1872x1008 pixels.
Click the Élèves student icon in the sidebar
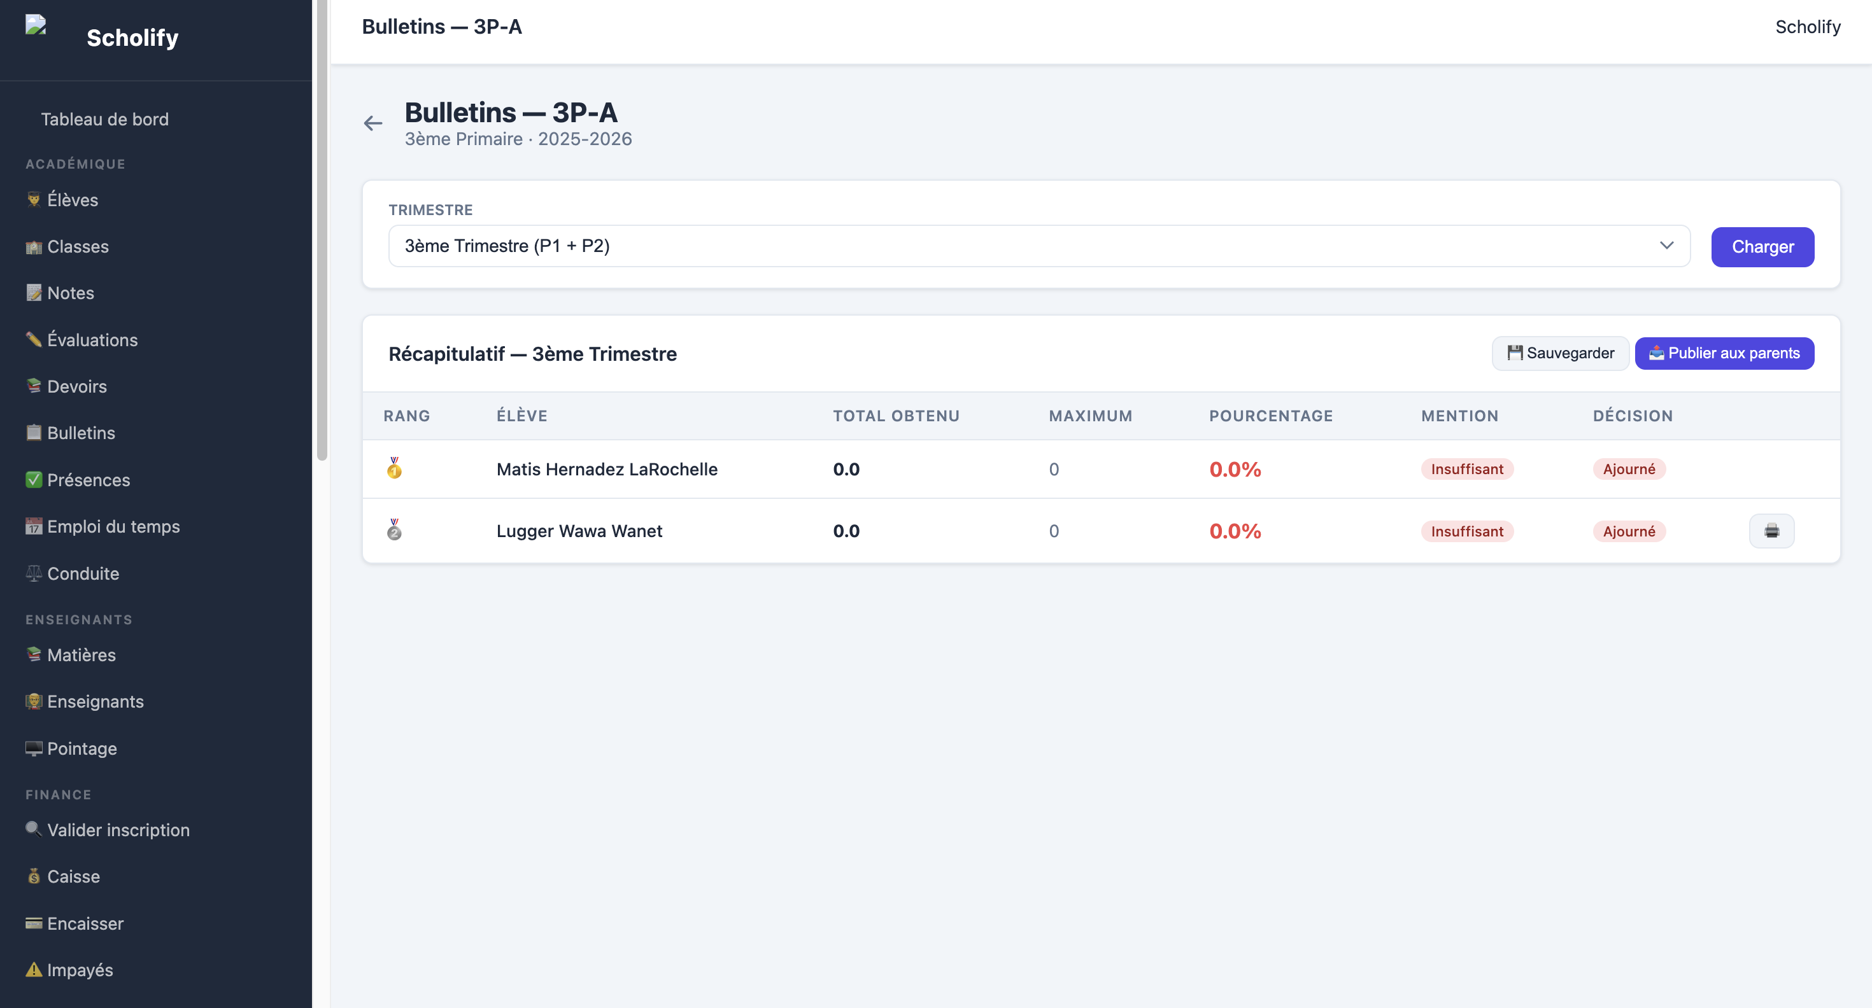(33, 199)
